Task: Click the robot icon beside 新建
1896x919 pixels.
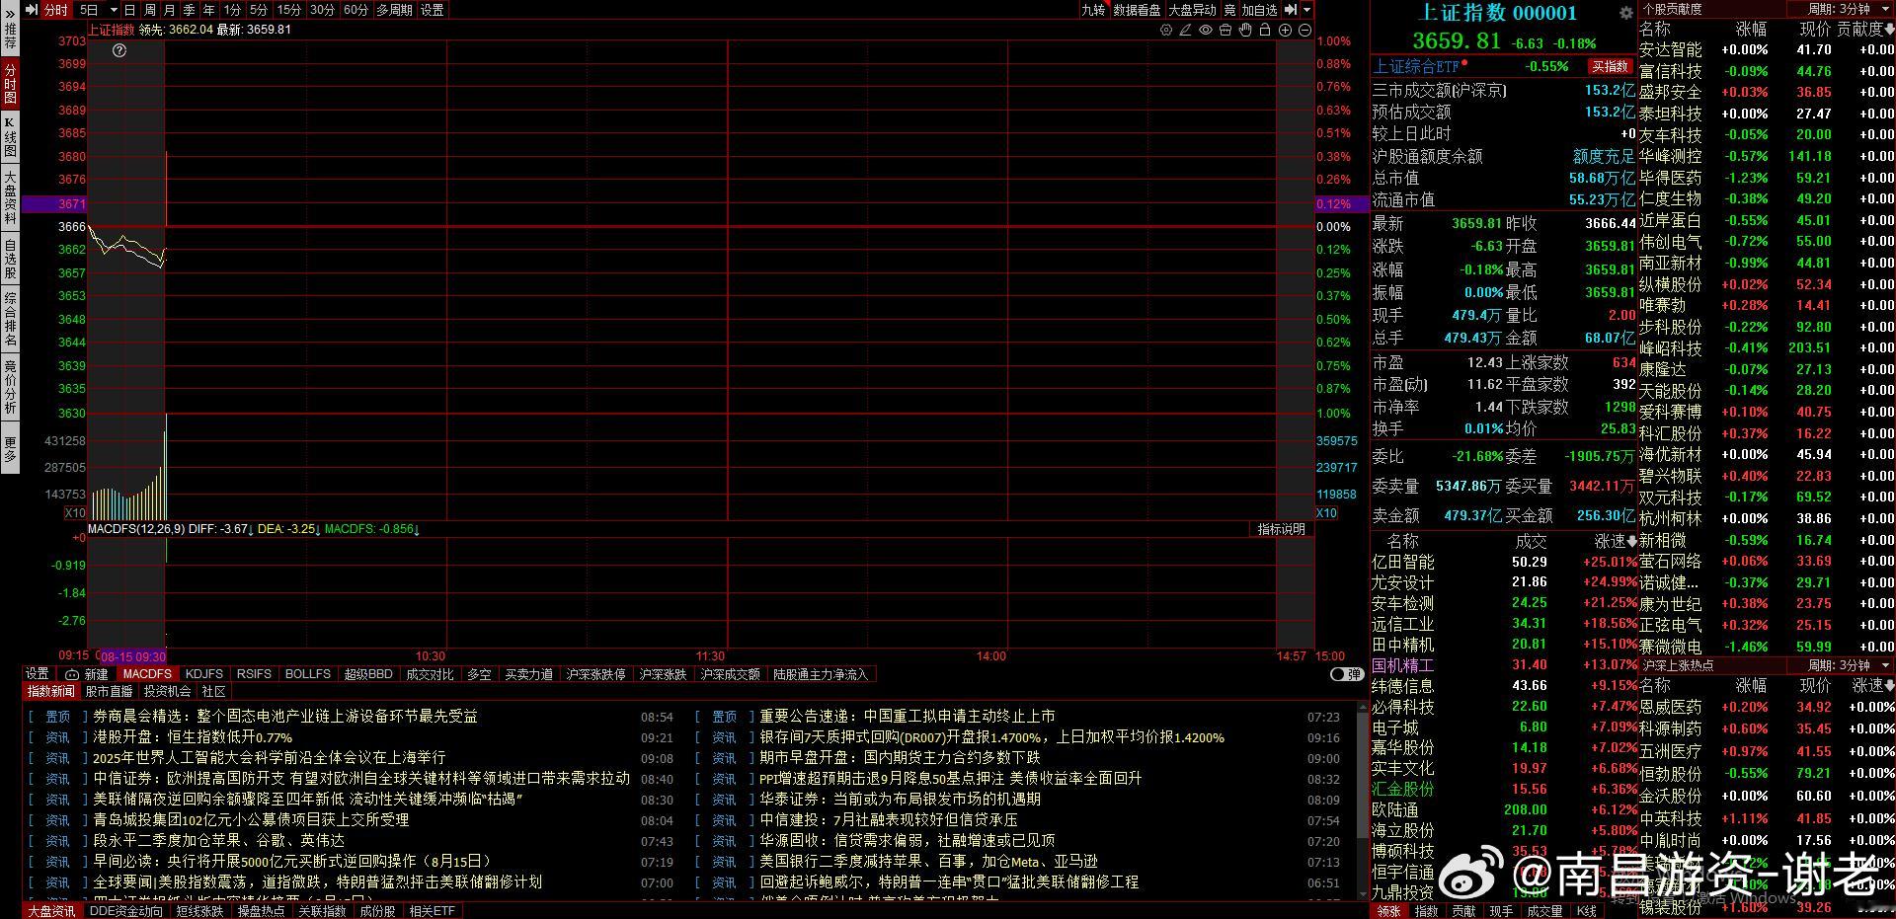Action: coord(72,674)
